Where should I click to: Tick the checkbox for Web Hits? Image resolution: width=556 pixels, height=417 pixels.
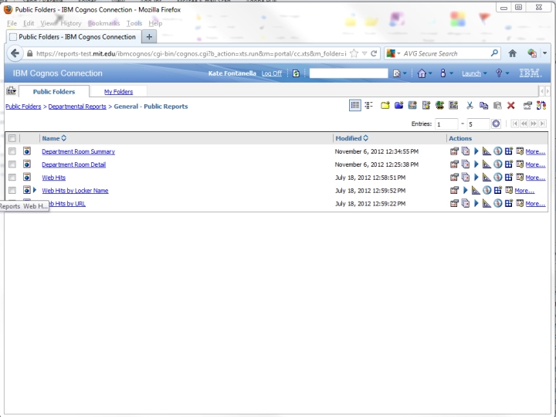pos(12,178)
